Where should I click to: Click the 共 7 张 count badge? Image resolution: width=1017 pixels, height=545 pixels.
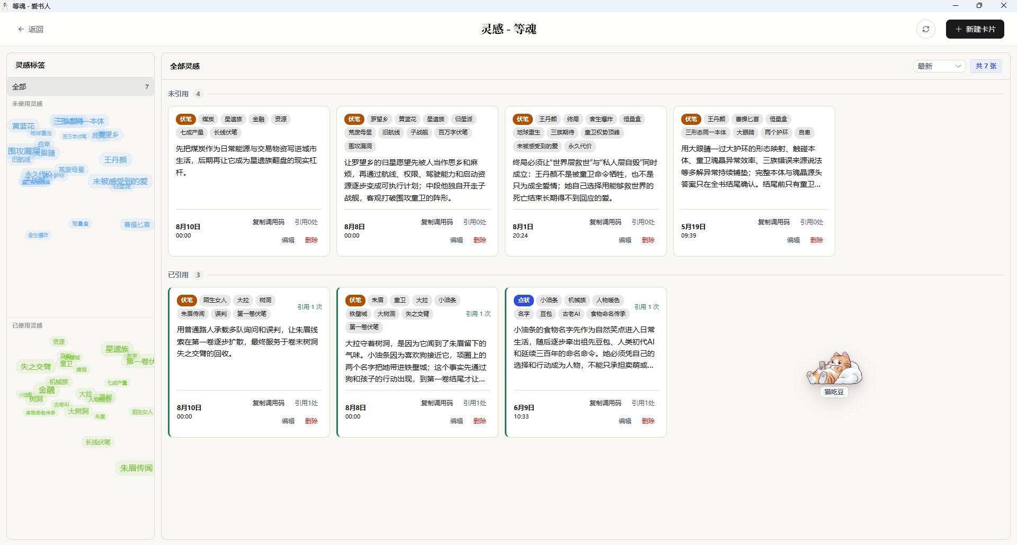click(x=986, y=66)
